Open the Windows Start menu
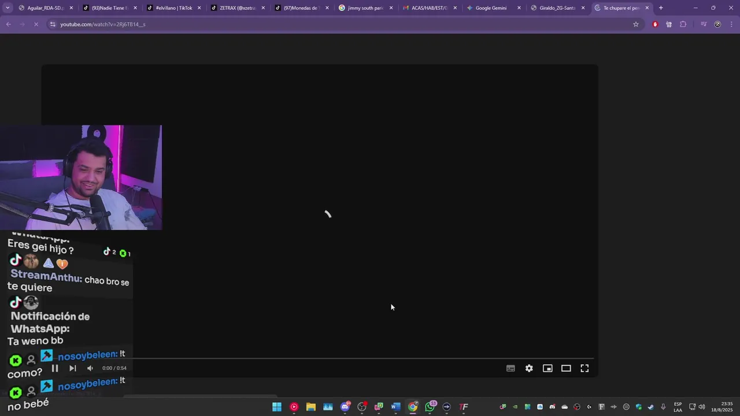Image resolution: width=740 pixels, height=416 pixels. (x=277, y=407)
